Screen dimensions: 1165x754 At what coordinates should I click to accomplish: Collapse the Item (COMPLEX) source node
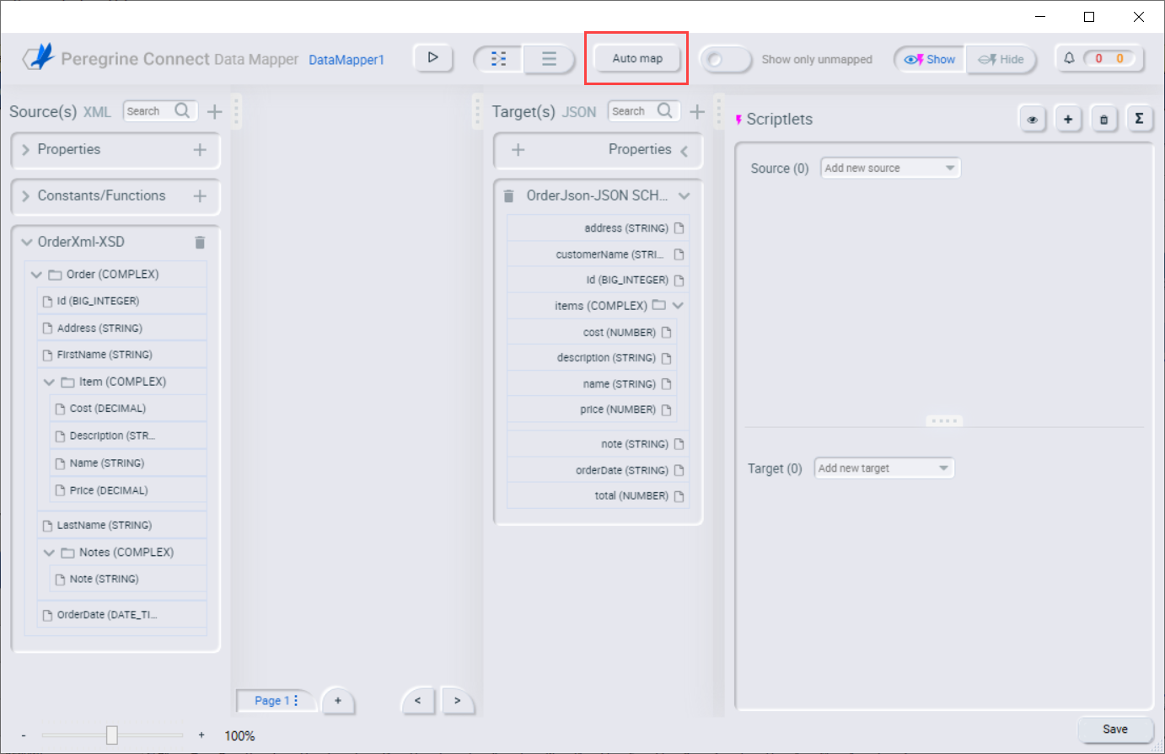pyautogui.click(x=49, y=382)
